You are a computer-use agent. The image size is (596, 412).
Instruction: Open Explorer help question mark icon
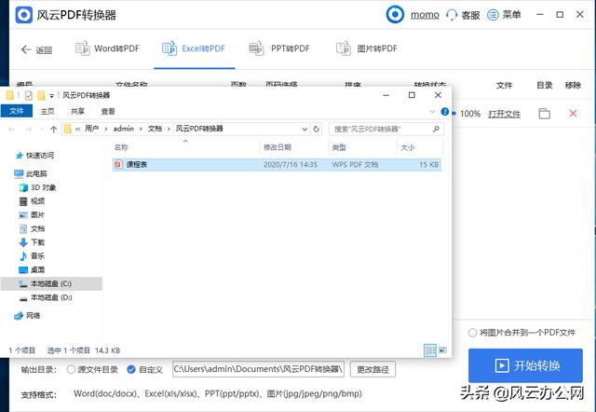click(444, 112)
